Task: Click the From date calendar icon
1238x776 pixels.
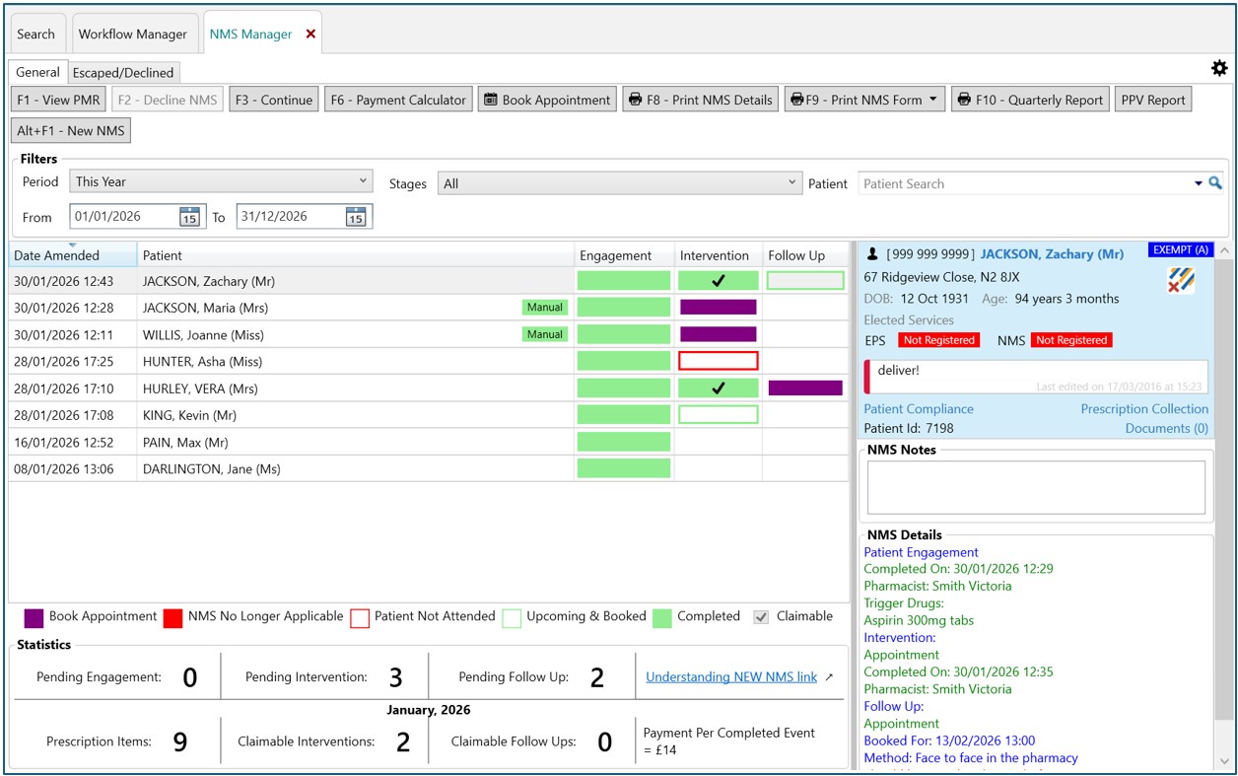Action: coord(189,217)
